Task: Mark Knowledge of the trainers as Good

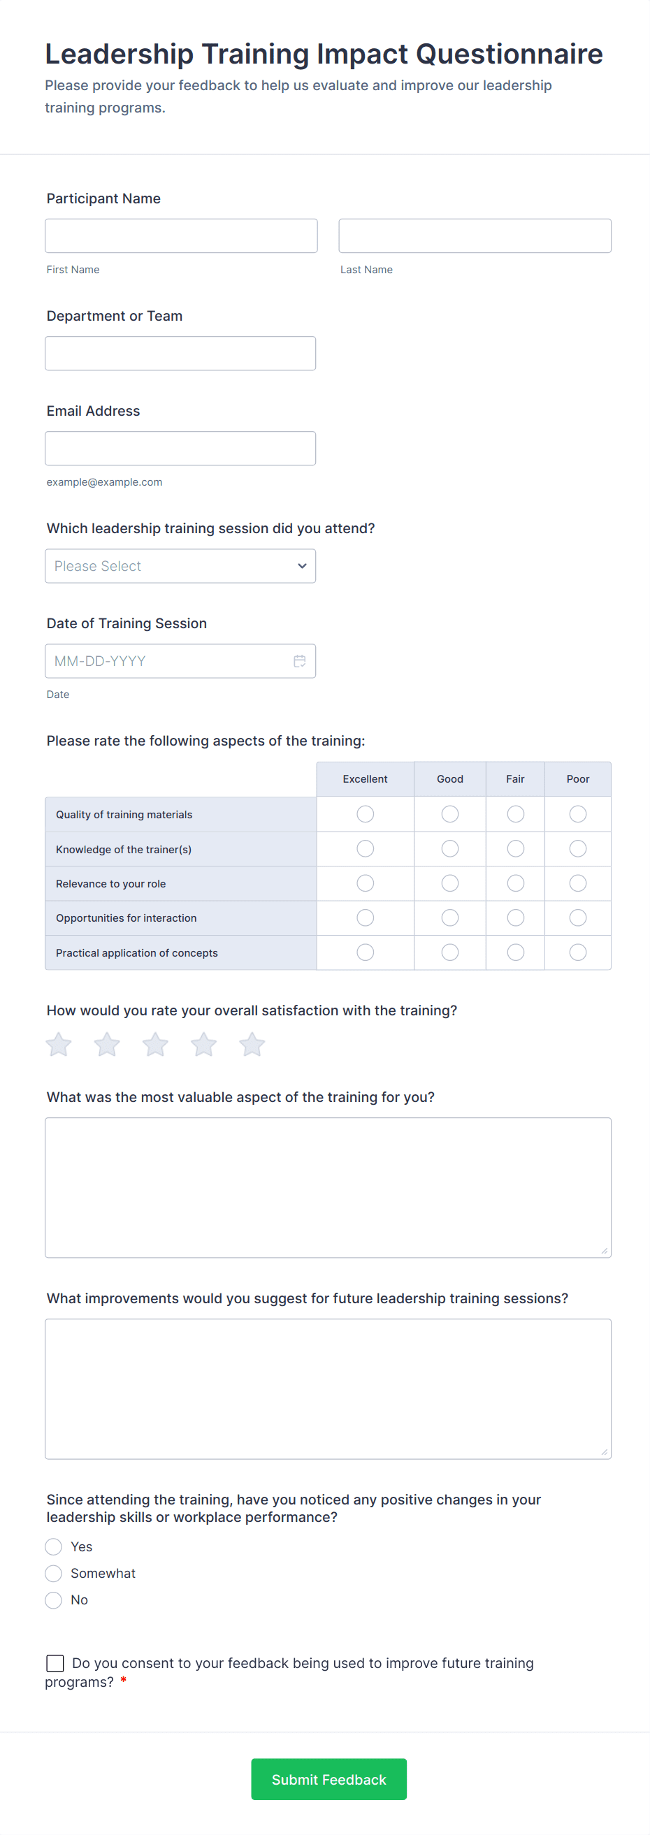Action: coord(449,848)
